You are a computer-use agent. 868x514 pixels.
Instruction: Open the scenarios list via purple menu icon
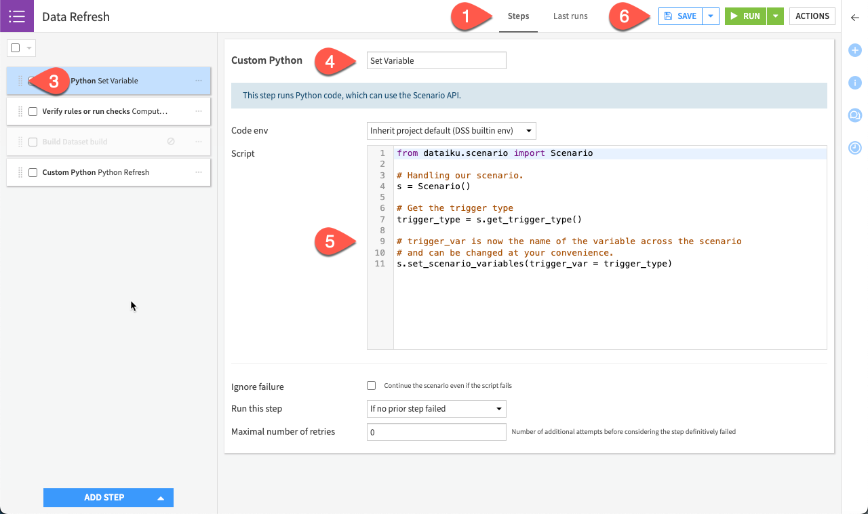[16, 16]
